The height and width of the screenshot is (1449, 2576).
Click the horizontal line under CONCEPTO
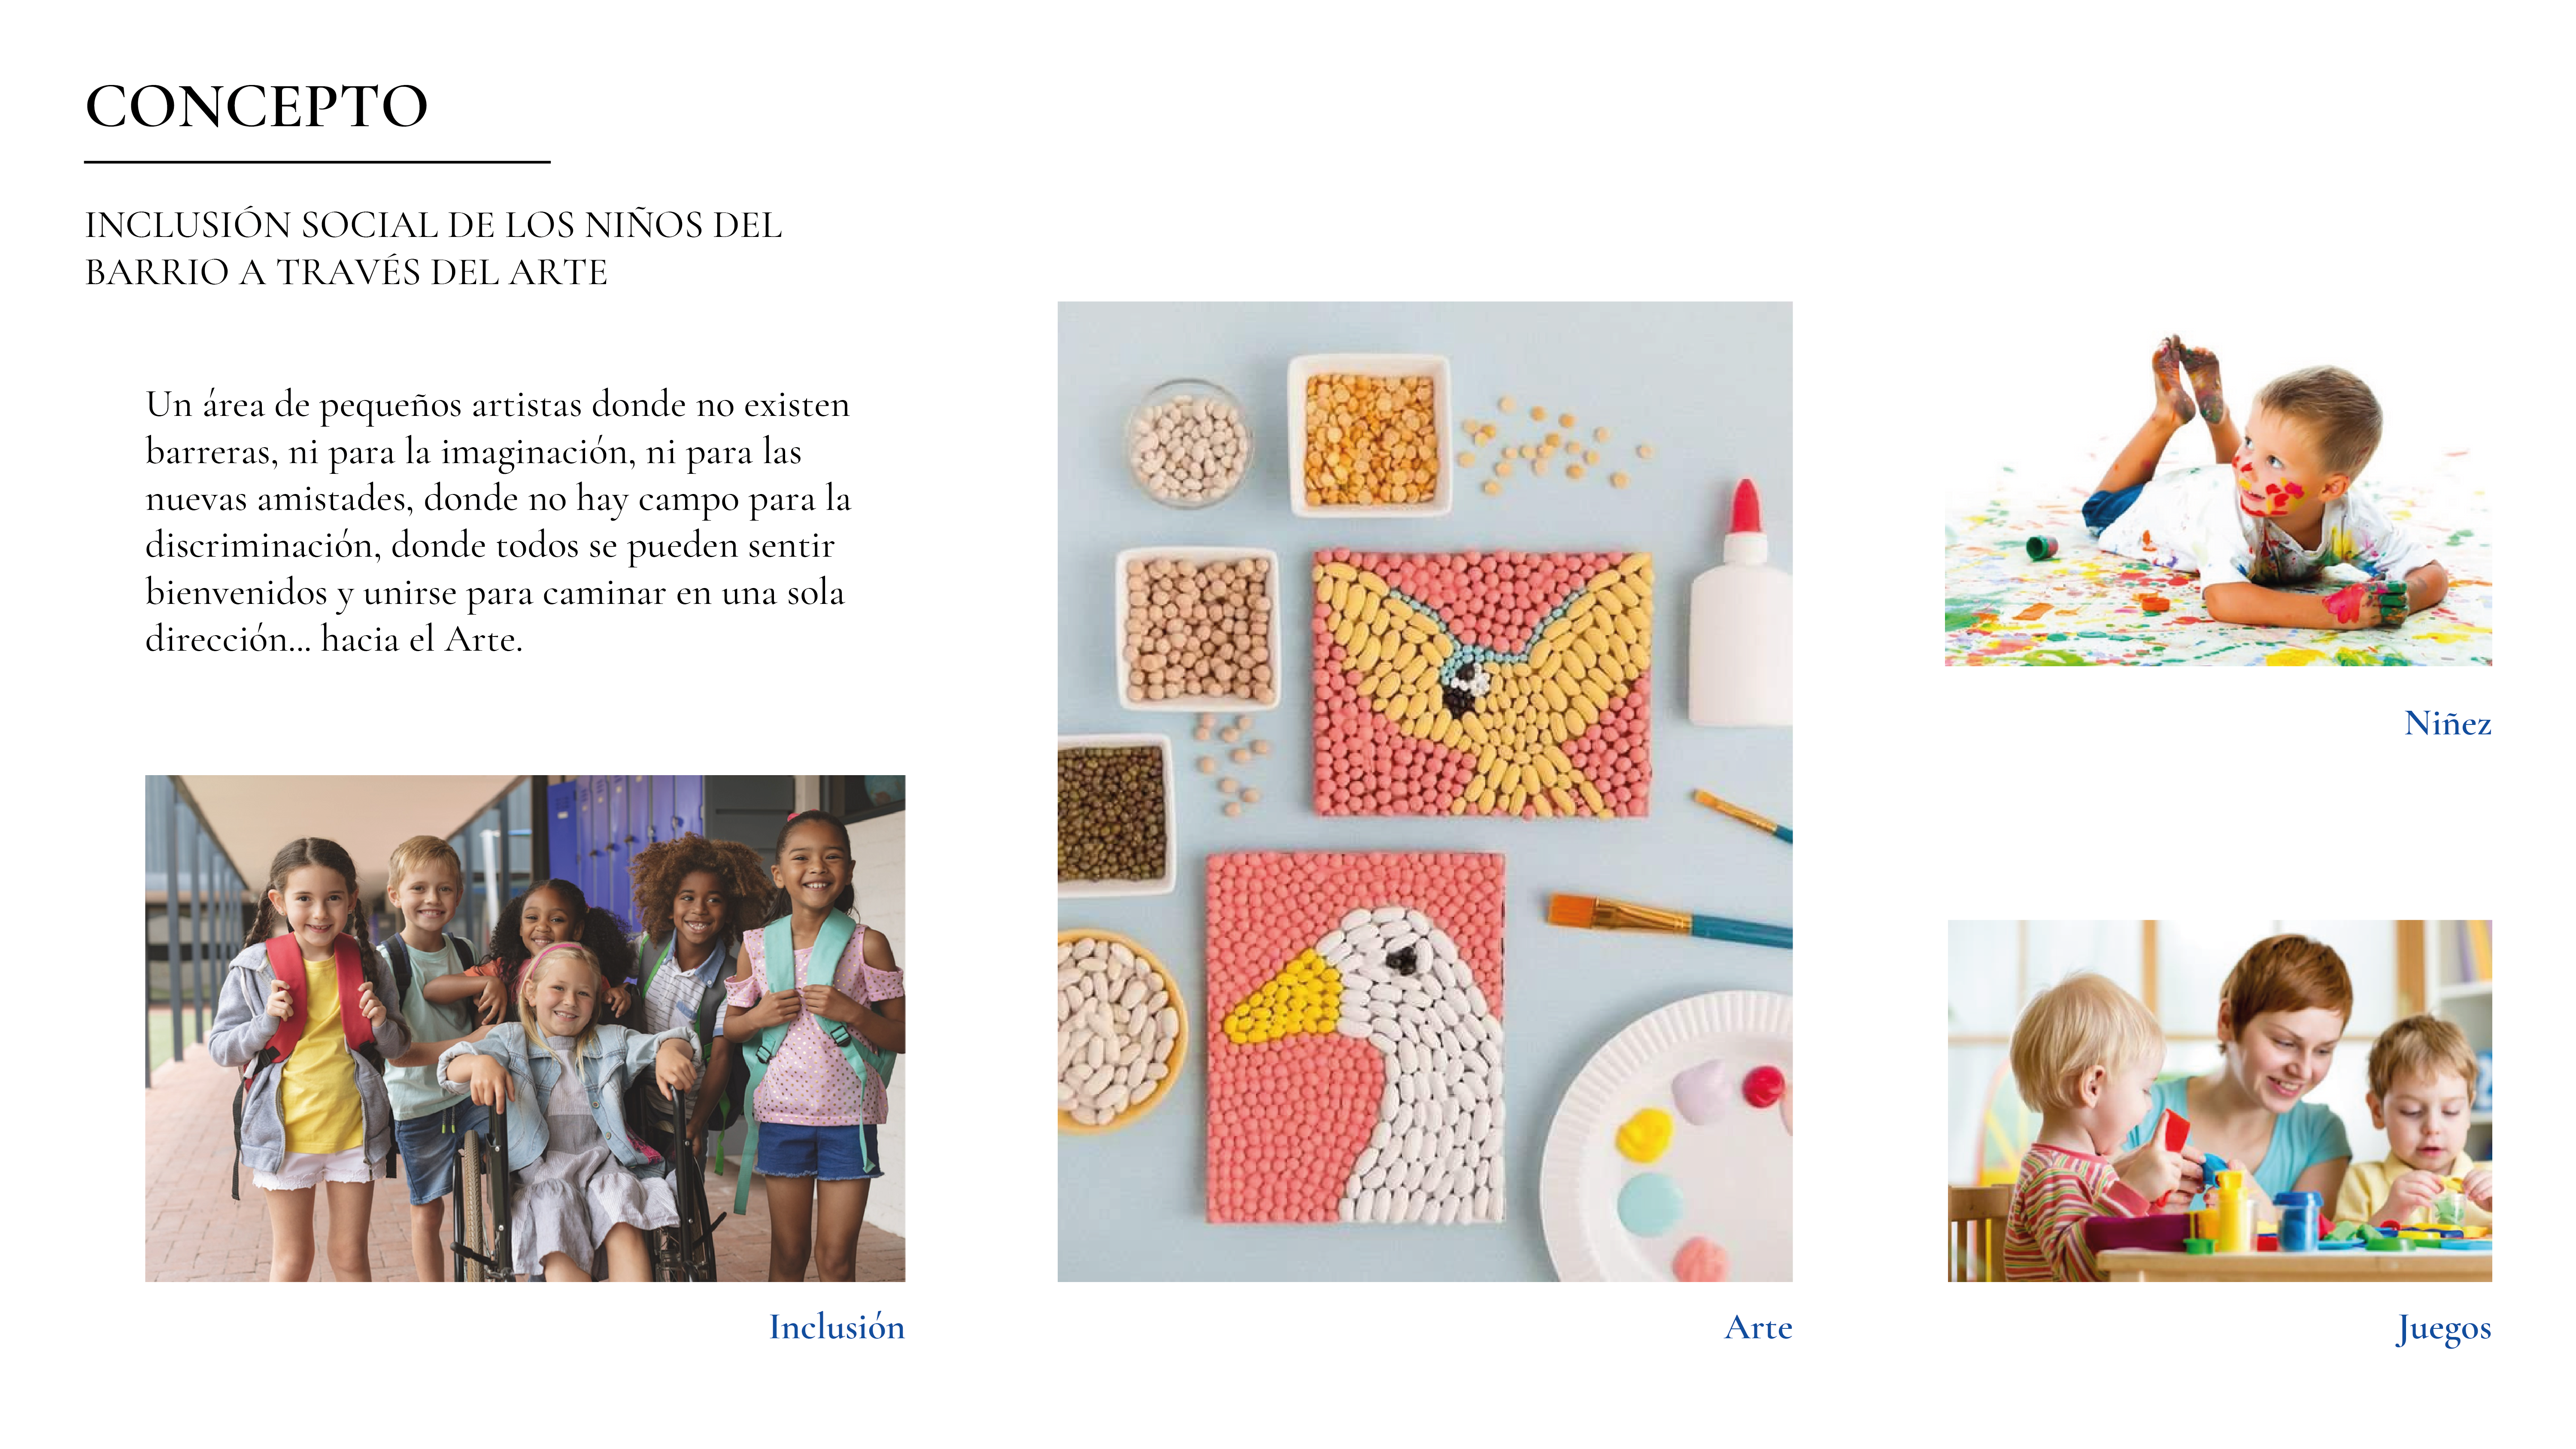tap(317, 162)
